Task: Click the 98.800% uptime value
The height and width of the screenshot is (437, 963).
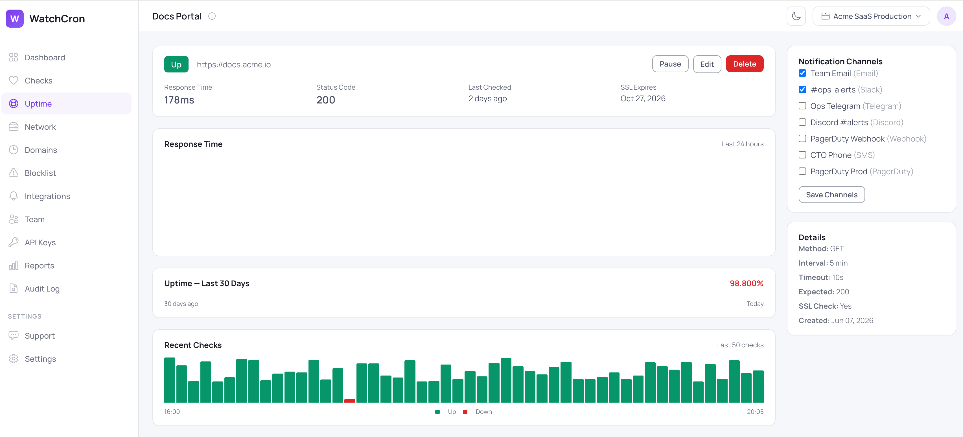Action: pyautogui.click(x=746, y=283)
